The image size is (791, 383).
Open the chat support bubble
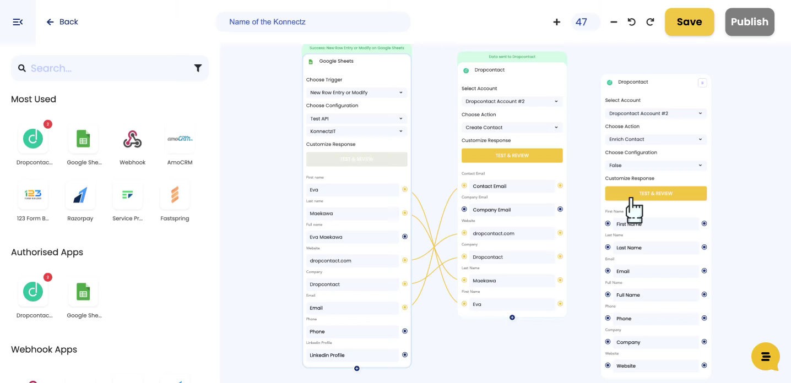[x=766, y=357]
